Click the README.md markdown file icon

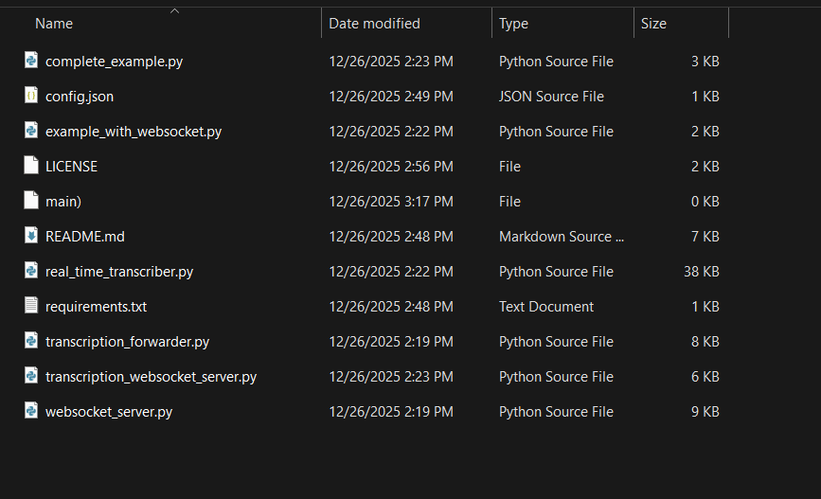click(31, 236)
